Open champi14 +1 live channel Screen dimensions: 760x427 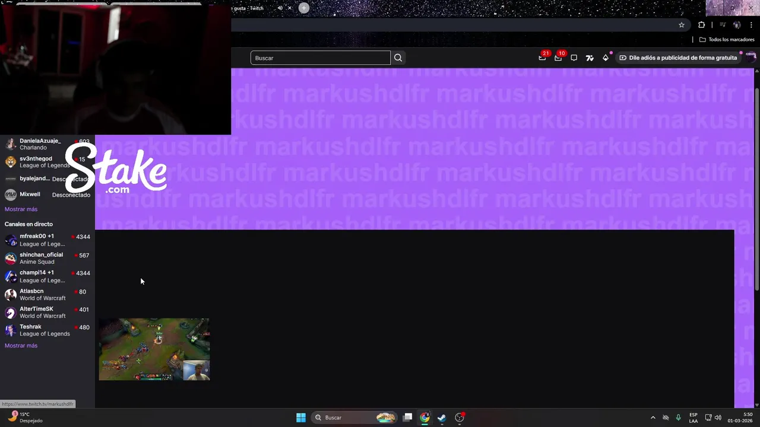(47, 276)
